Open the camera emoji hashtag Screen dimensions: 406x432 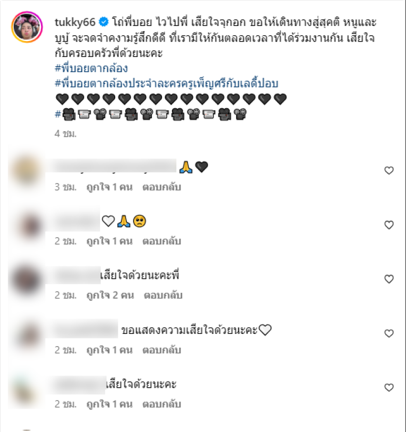pos(151,114)
